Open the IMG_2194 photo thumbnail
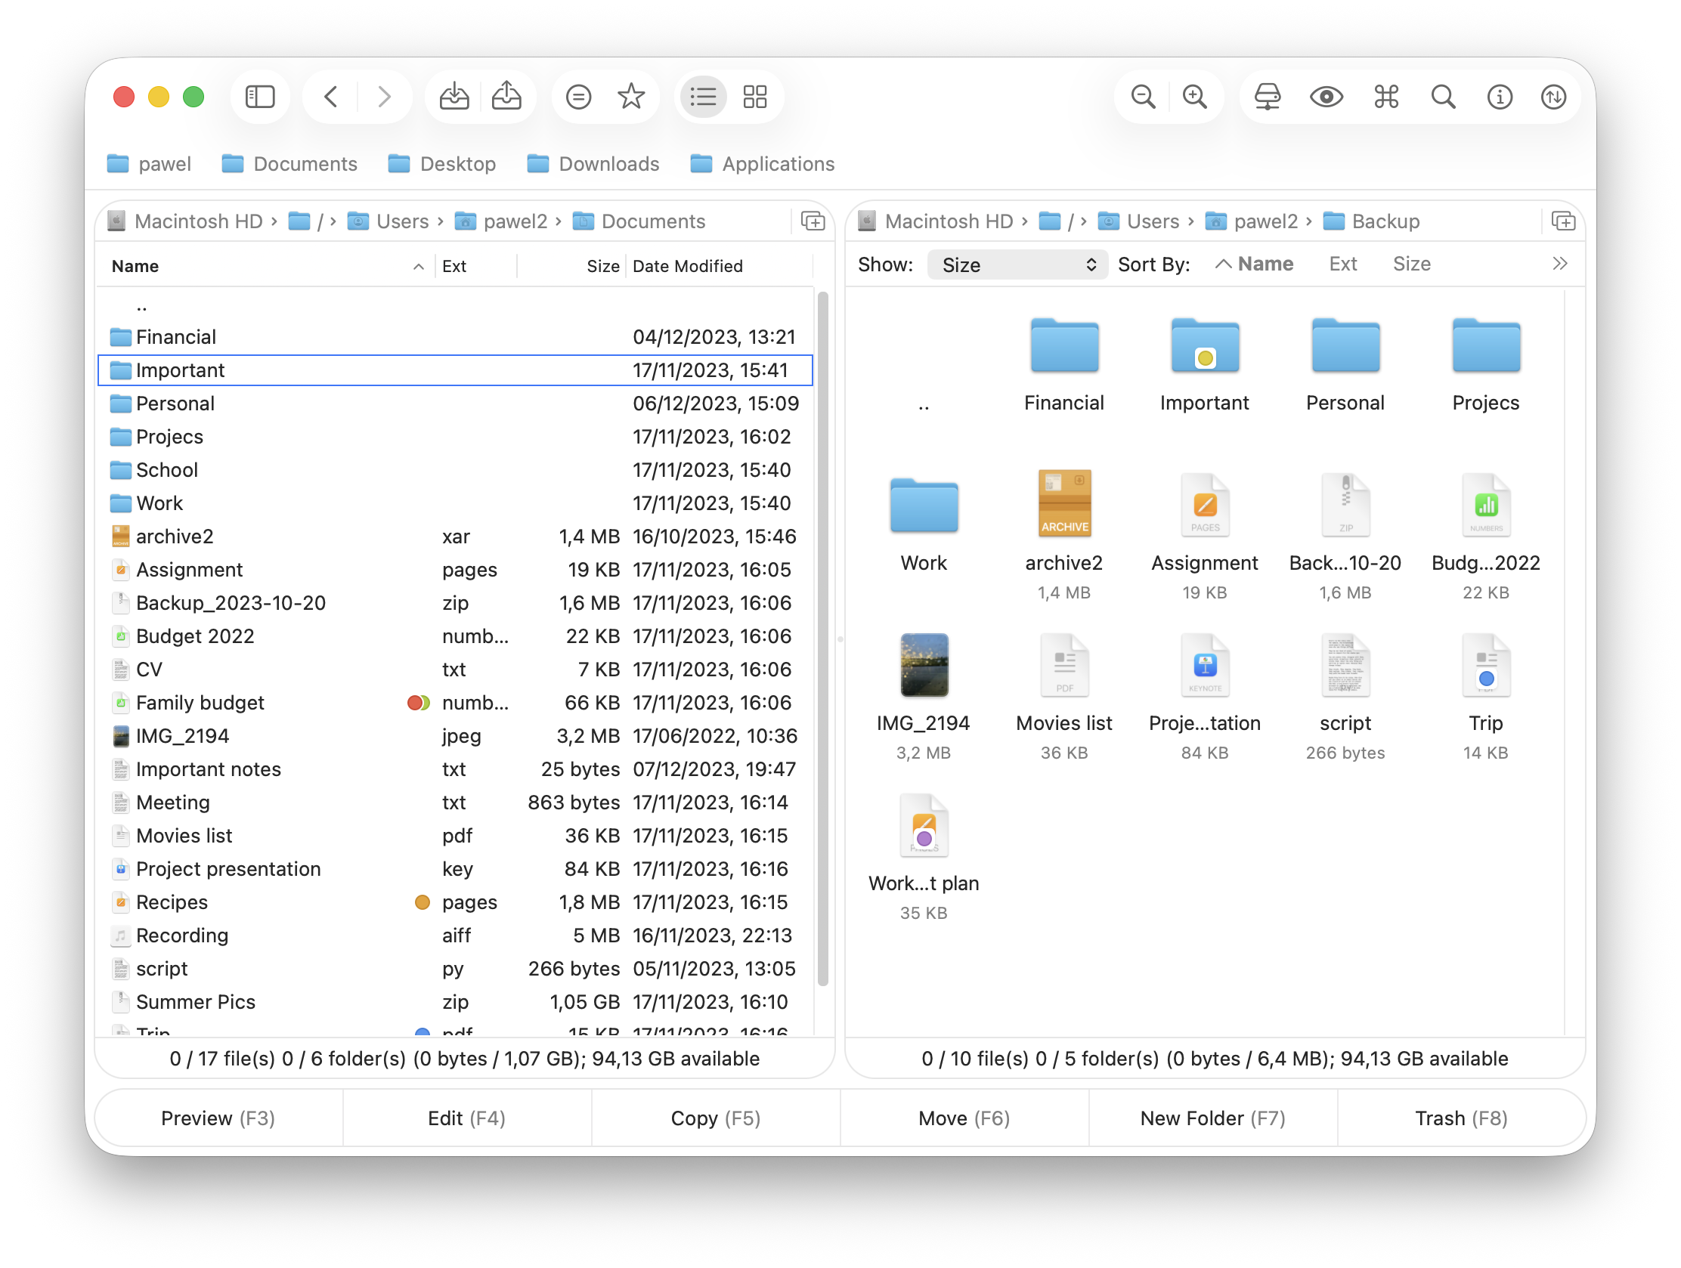Viewport: 1681px width, 1268px height. click(x=924, y=665)
